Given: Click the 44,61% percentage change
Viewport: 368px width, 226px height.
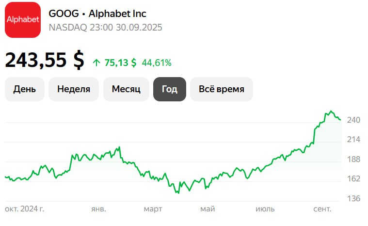Looking at the screenshot, I should (156, 63).
